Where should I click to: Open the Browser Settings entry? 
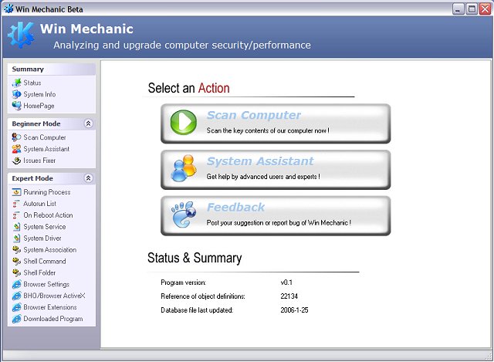46,284
